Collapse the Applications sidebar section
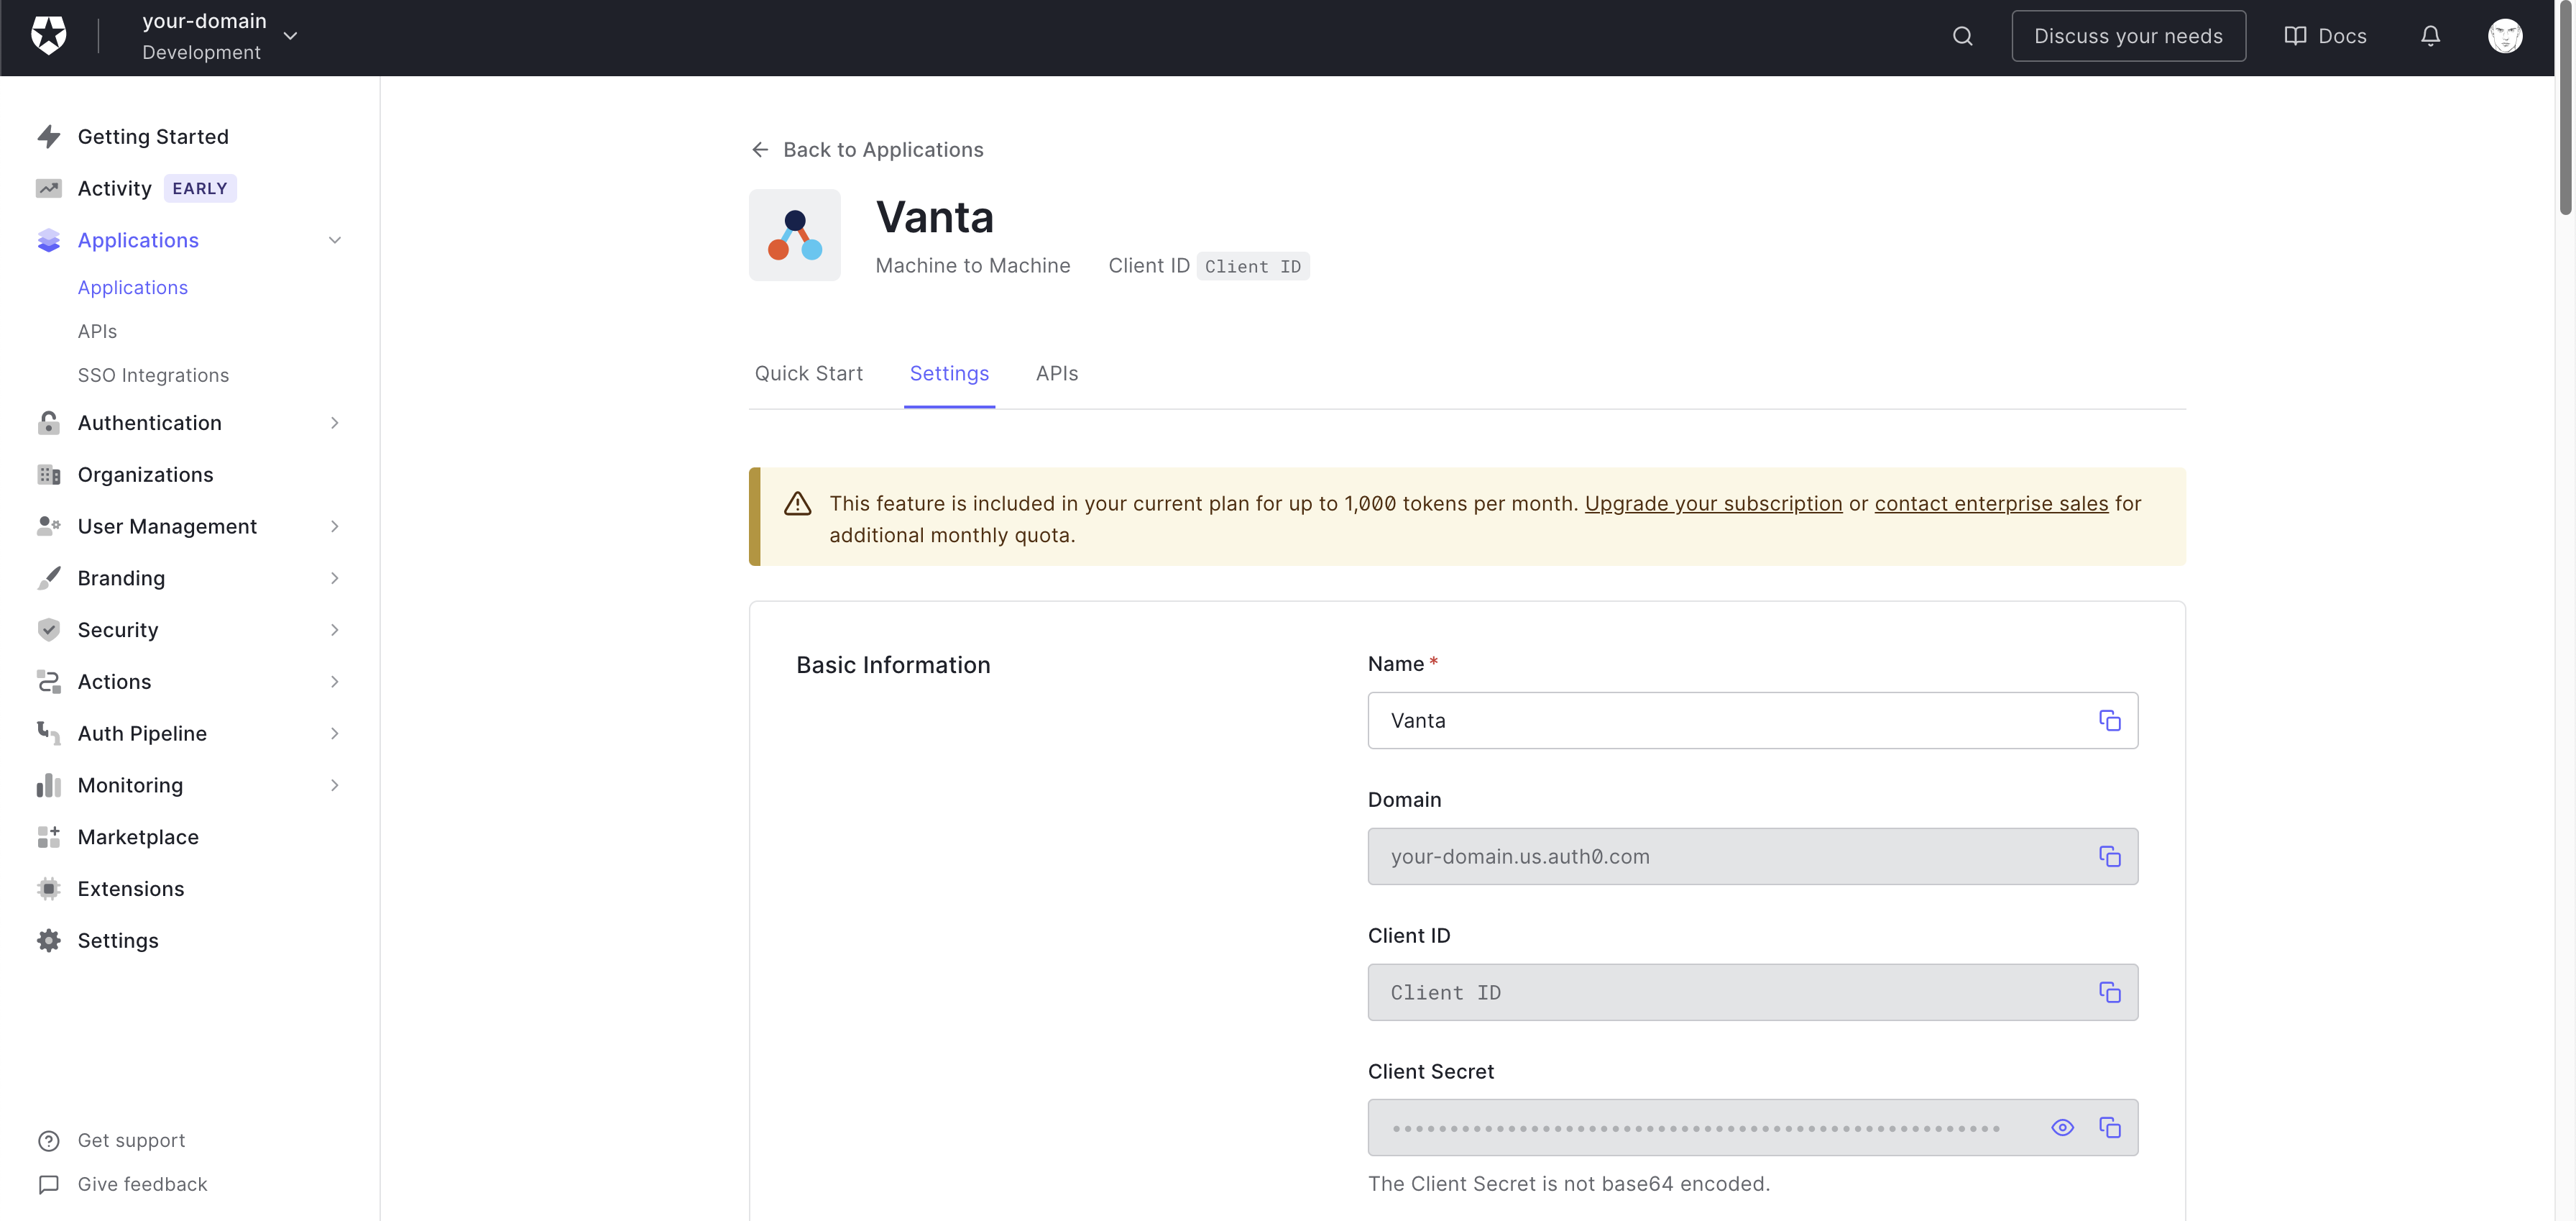This screenshot has width=2576, height=1221. click(x=335, y=240)
